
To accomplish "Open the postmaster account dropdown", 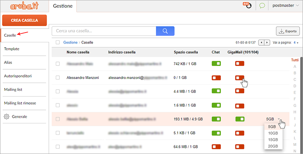I will 286,6.
